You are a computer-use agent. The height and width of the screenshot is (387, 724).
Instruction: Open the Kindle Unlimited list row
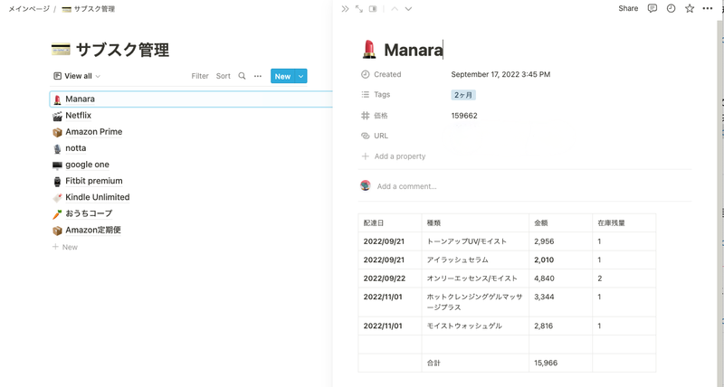coord(191,197)
